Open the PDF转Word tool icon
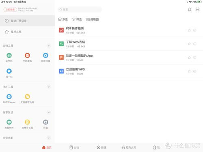This screenshot has width=203, height=152. coord(9,96)
